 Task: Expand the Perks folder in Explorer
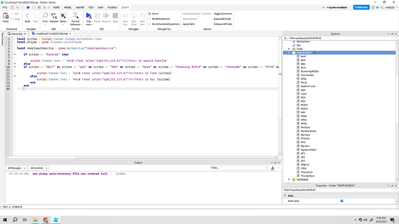tap(288, 49)
